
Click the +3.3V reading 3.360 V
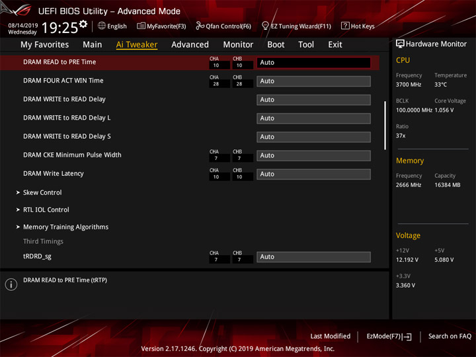point(405,286)
